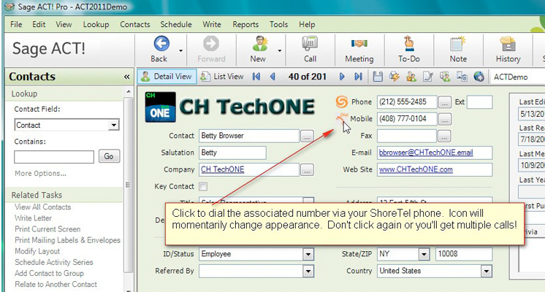Open the New button dropdown arrow
This screenshot has width=545, height=292.
click(x=280, y=50)
